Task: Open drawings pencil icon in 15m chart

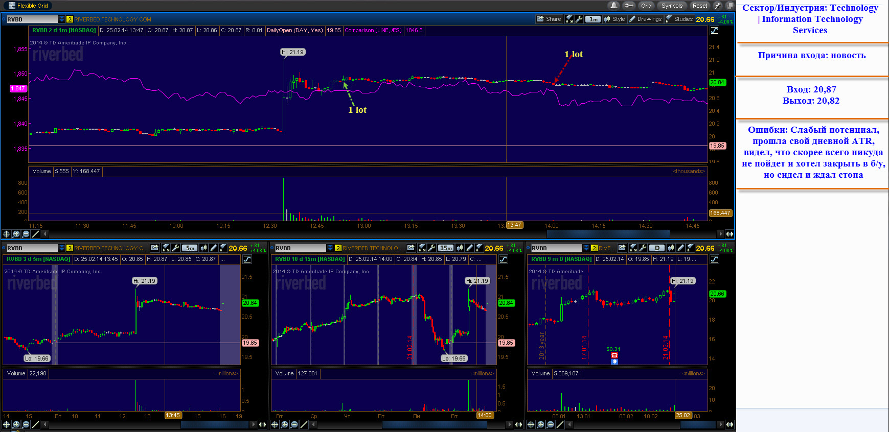Action: 469,248
